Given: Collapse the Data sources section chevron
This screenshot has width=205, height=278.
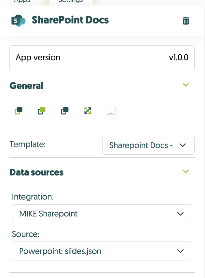Looking at the screenshot, I should pyautogui.click(x=186, y=172).
